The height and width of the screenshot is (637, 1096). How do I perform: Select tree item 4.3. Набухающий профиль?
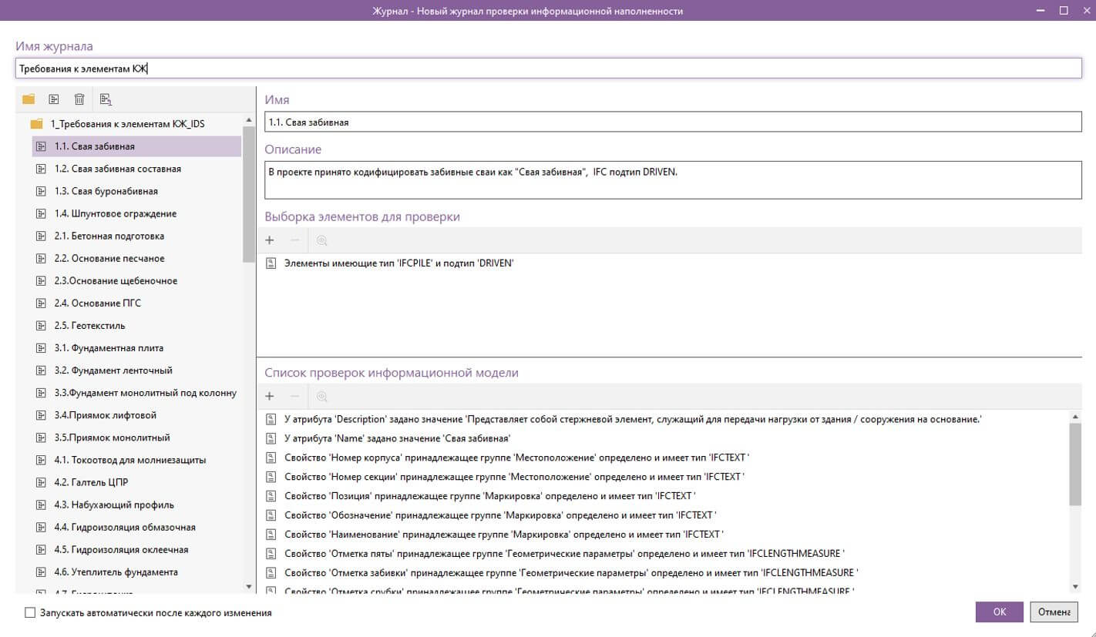click(136, 505)
